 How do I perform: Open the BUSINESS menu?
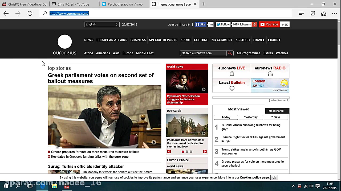(x=138, y=40)
